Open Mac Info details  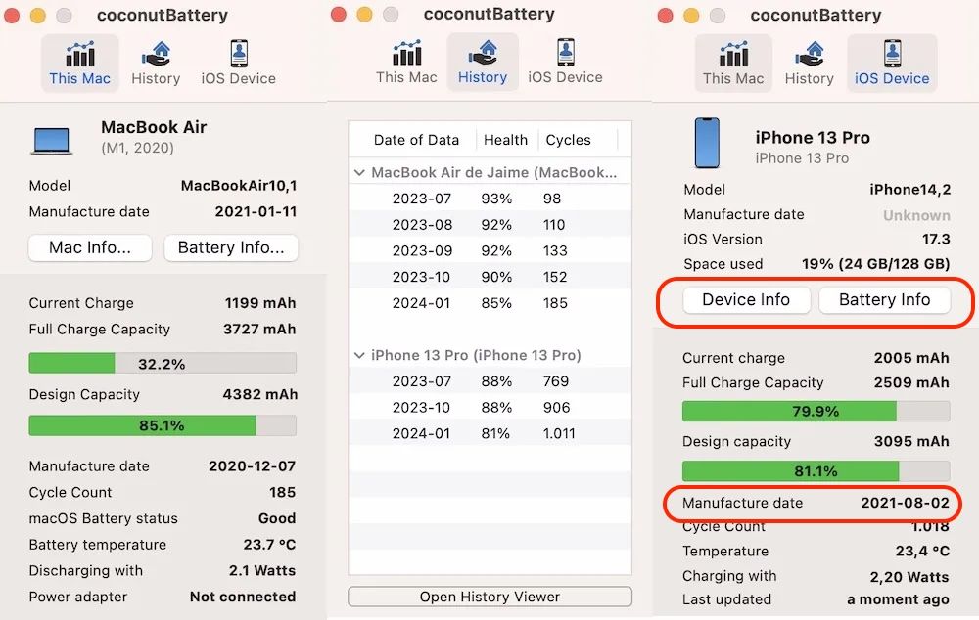coord(90,247)
